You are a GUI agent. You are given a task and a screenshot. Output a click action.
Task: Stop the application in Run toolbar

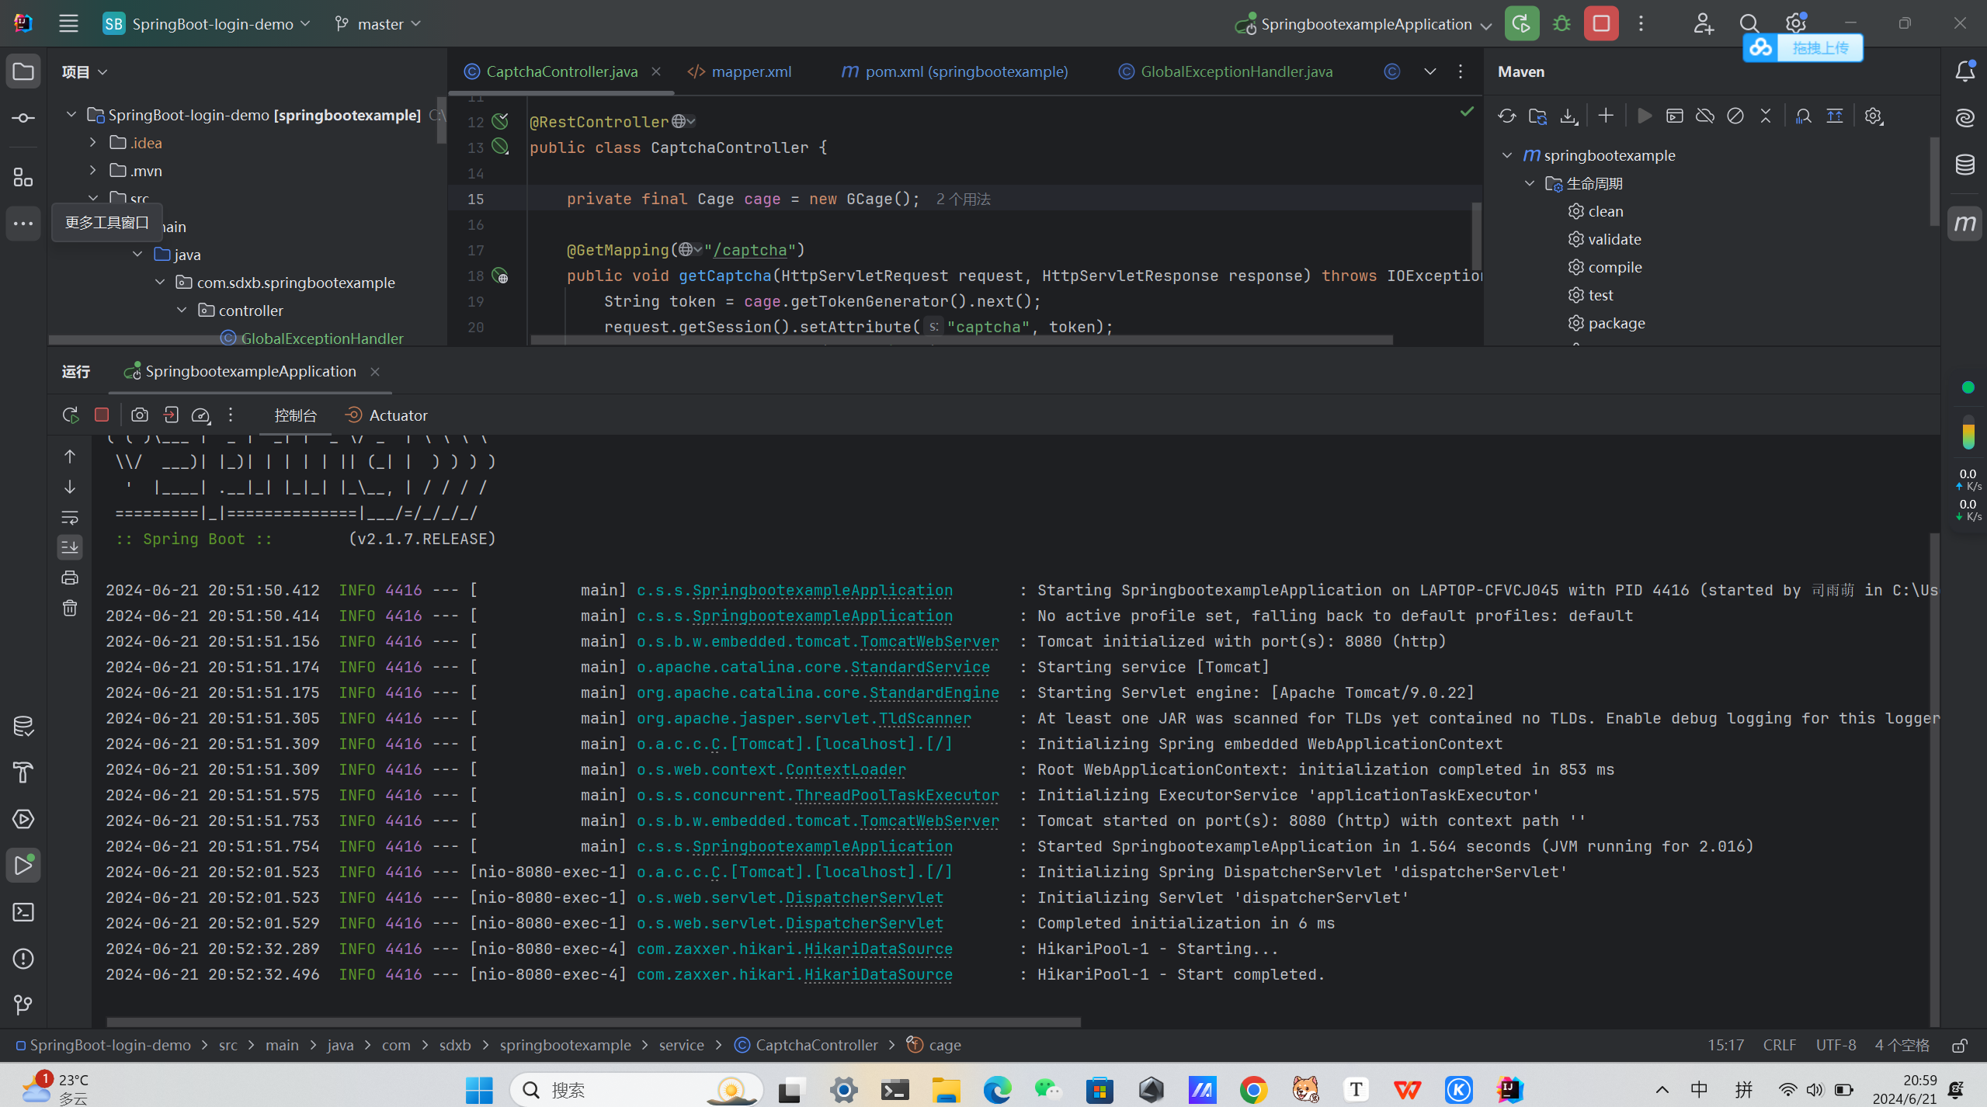click(102, 415)
